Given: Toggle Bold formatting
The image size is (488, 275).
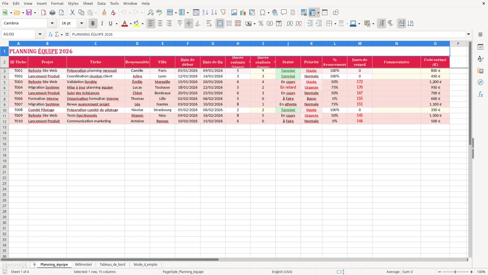Looking at the screenshot, I should click(x=93, y=24).
